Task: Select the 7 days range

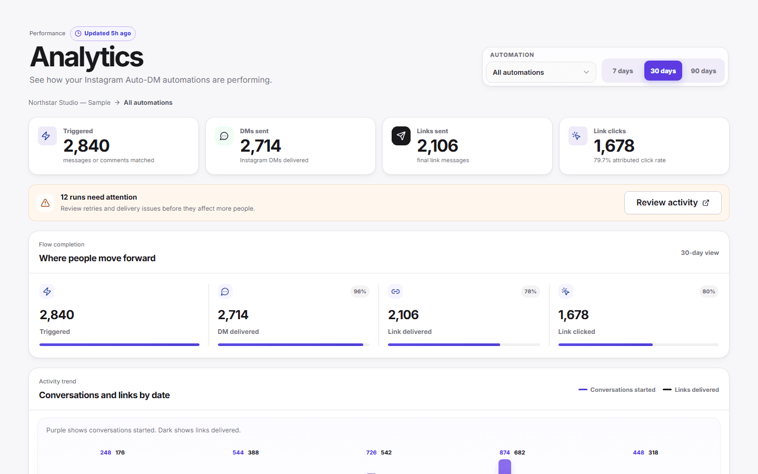Action: [623, 71]
